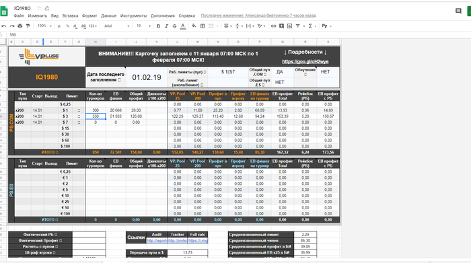Click the Undo icon in the toolbar
This screenshot has height=263, width=471.
coord(4,26)
